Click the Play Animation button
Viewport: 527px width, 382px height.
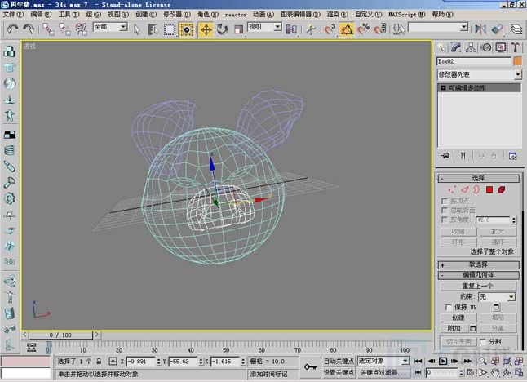443,361
